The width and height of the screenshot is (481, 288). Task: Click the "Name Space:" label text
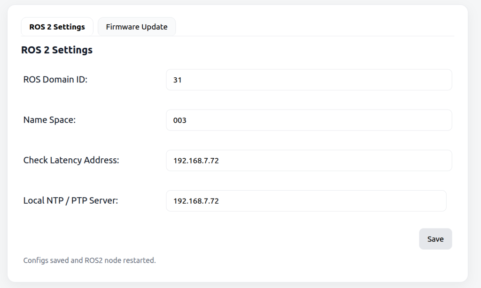pyautogui.click(x=49, y=120)
